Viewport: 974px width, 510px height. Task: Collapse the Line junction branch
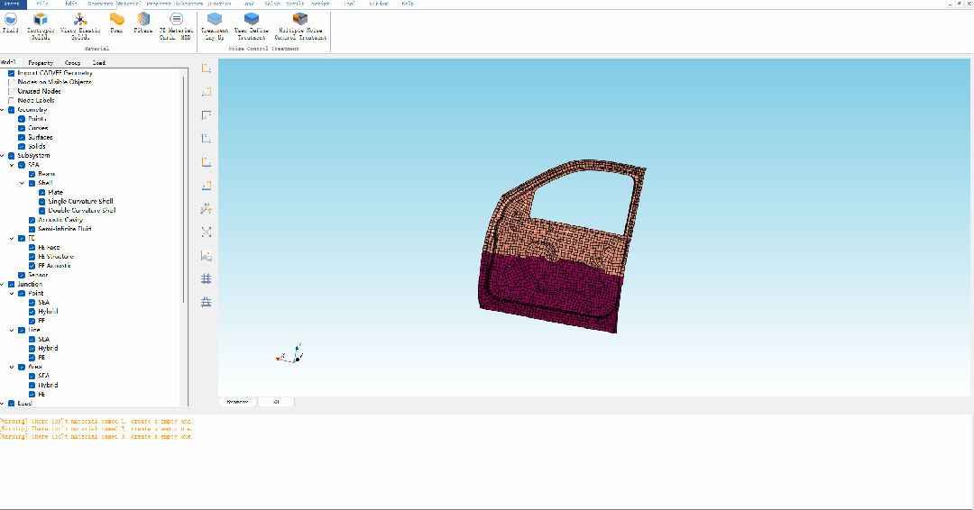[x=12, y=330]
